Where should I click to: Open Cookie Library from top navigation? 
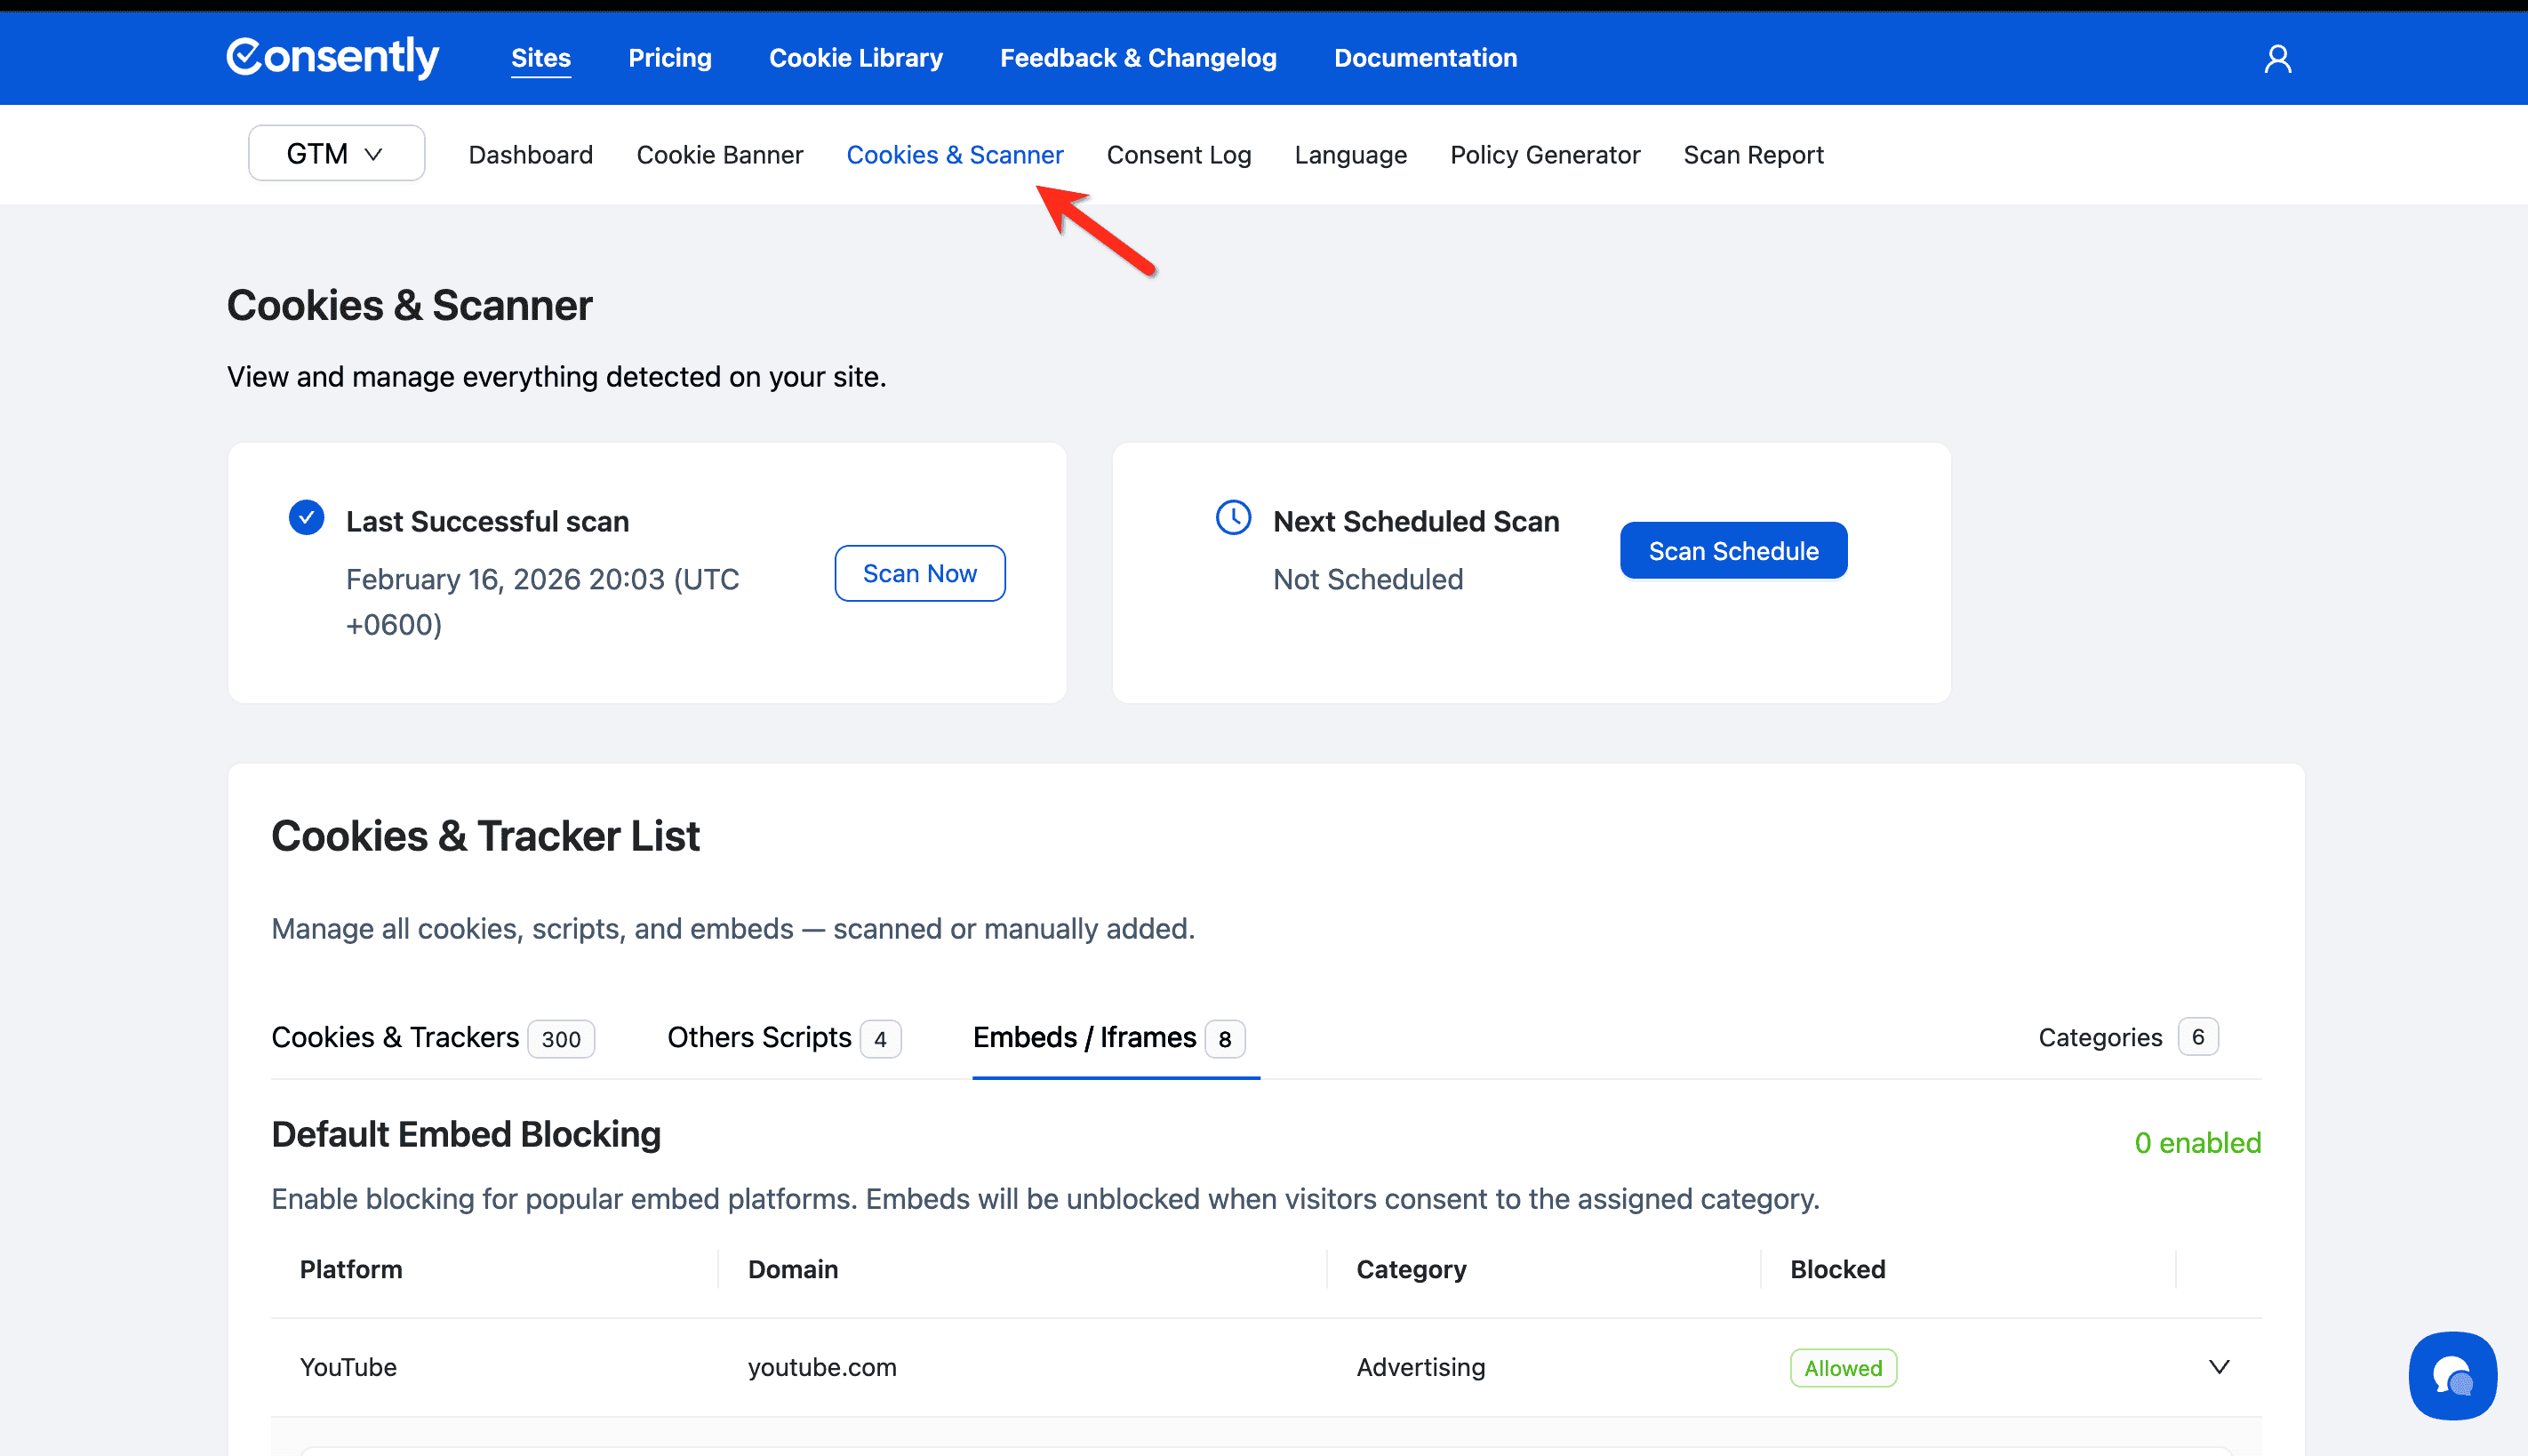855,58
